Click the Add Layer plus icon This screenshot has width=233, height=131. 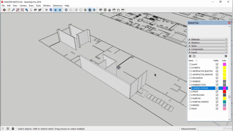tap(190, 56)
